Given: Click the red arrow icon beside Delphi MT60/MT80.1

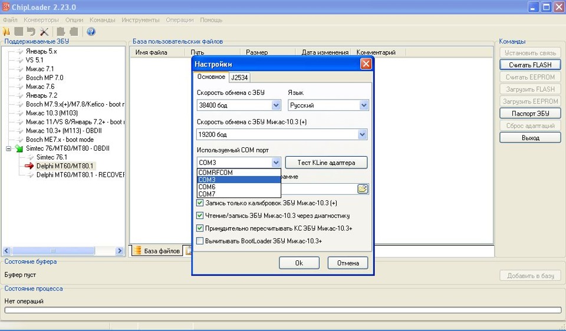Looking at the screenshot, I should coord(29,166).
